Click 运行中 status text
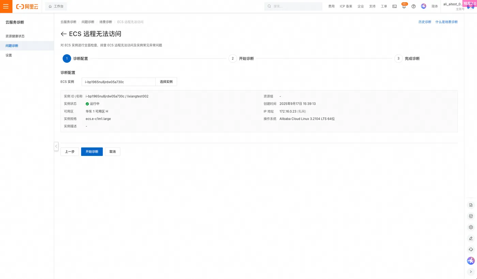Image resolution: width=477 pixels, height=279 pixels. [95, 104]
